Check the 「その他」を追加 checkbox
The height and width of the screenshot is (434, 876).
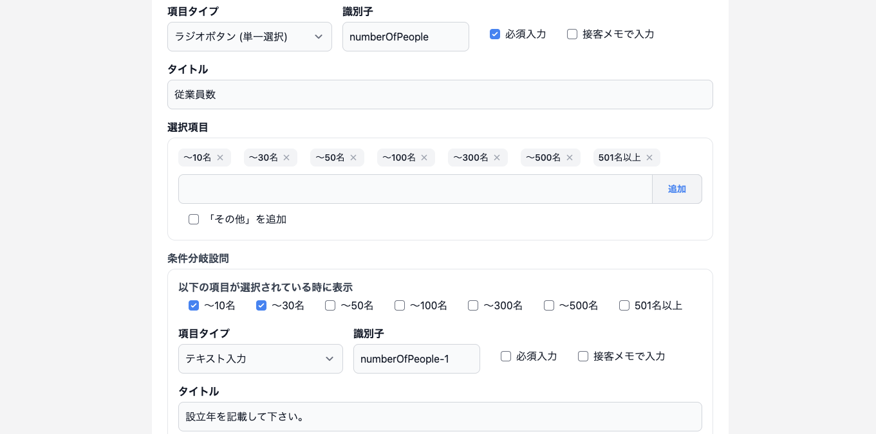pyautogui.click(x=194, y=219)
